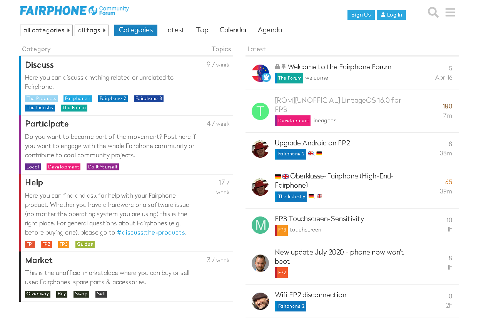Expand the all tags dropdown
The height and width of the screenshot is (318, 486).
pos(92,30)
